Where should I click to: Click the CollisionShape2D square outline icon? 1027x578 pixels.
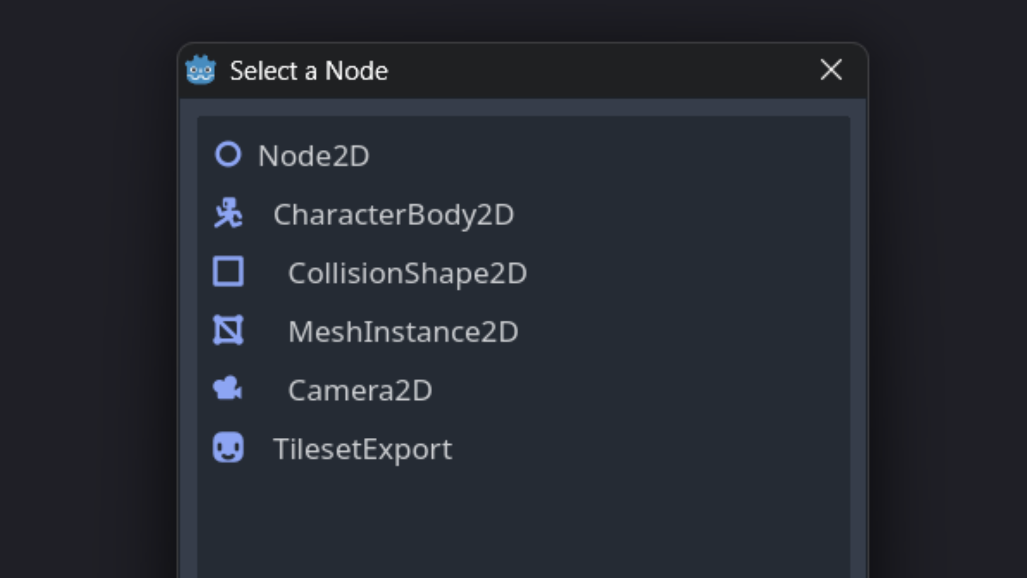tap(228, 272)
